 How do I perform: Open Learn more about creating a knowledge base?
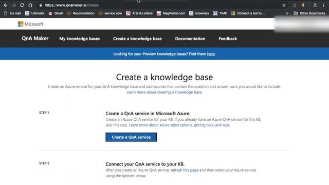pyautogui.click(x=164, y=92)
